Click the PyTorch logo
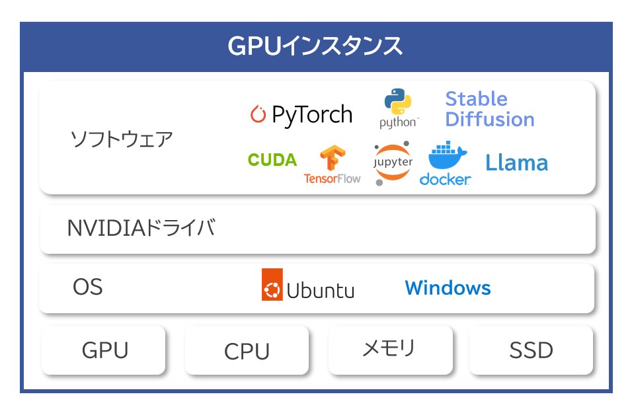This screenshot has width=630, height=417. [x=301, y=114]
